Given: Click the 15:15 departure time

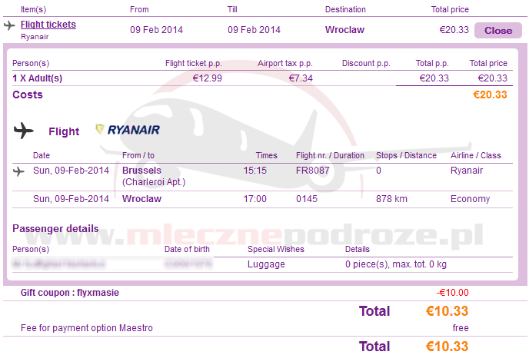Looking at the screenshot, I should [x=255, y=171].
